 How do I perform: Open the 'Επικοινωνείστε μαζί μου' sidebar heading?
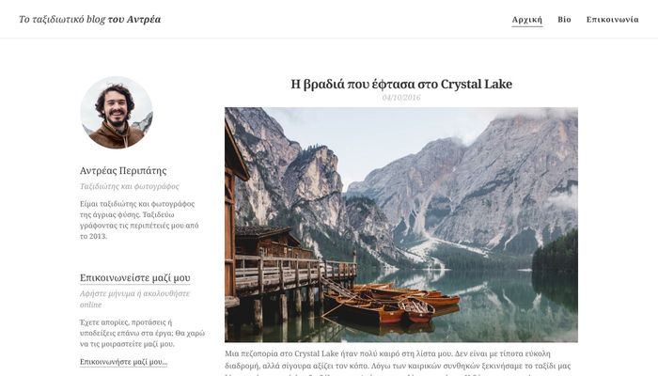[134, 278]
